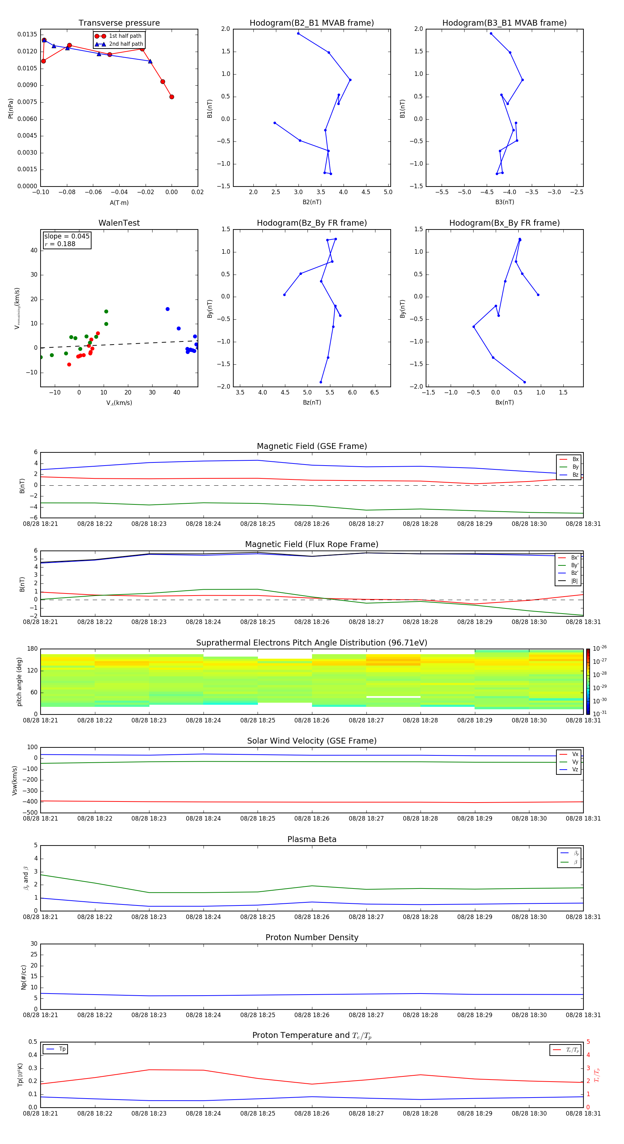This screenshot has width=624, height=1144.
Task: Click the "Magnetic Field (GSE Frame)" title
Action: [x=312, y=446]
